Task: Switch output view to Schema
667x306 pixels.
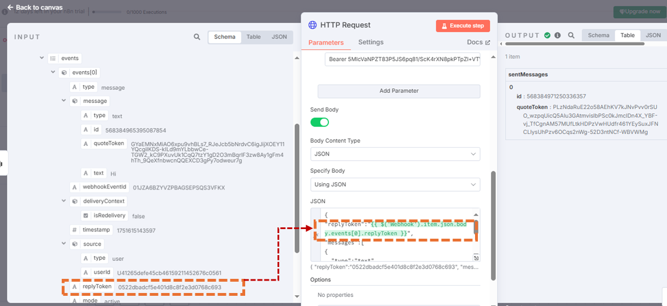Action: click(x=598, y=35)
